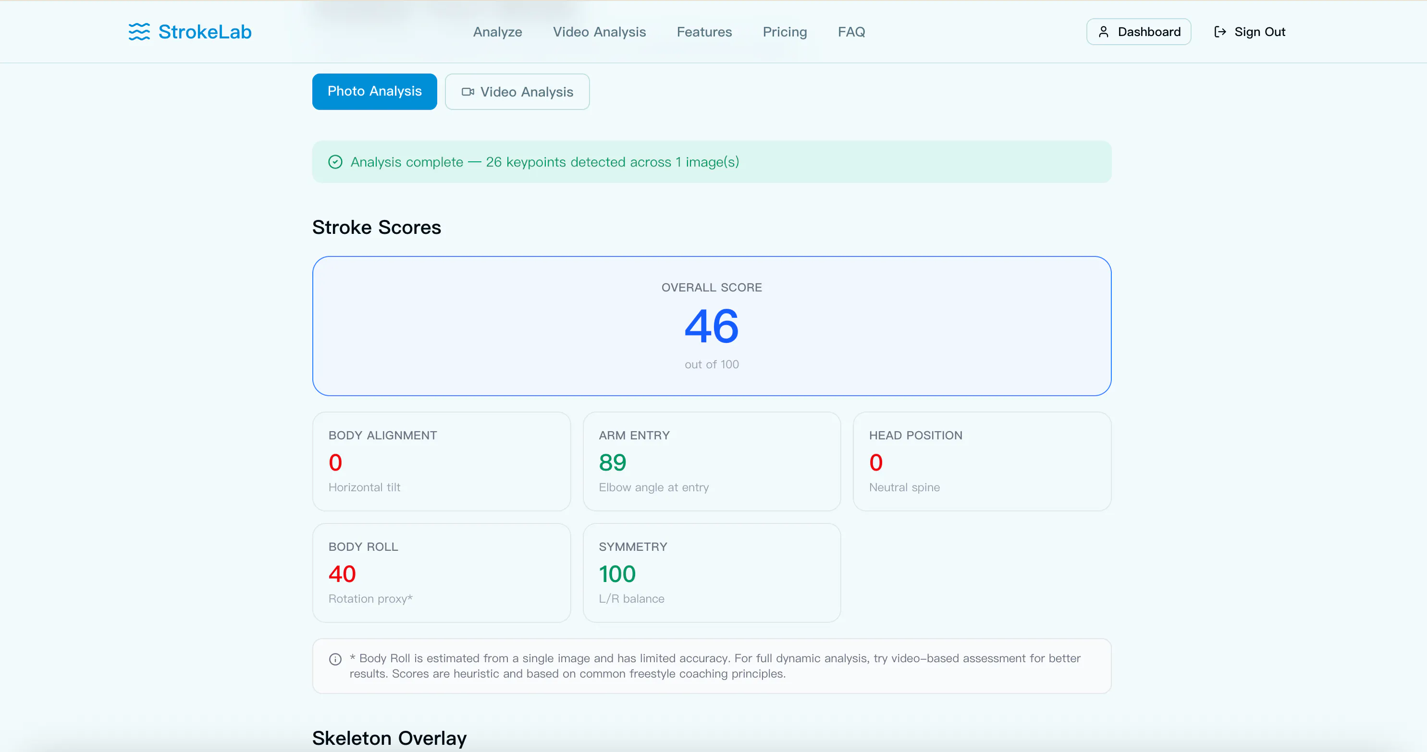Screen dimensions: 1427x752
Task: Click the Stroke Scores heading
Action: (377, 228)
